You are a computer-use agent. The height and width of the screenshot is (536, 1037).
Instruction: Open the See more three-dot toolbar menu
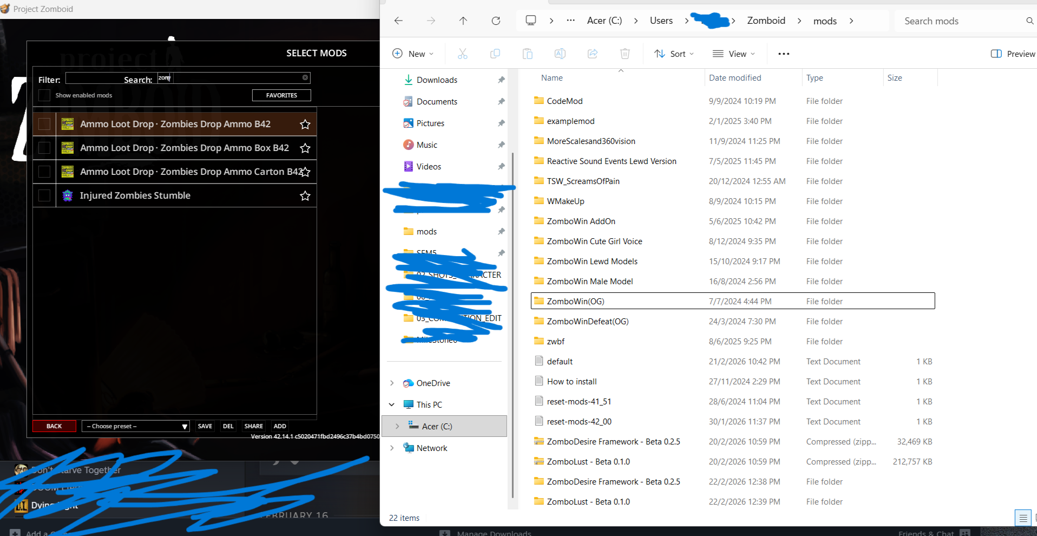tap(784, 54)
